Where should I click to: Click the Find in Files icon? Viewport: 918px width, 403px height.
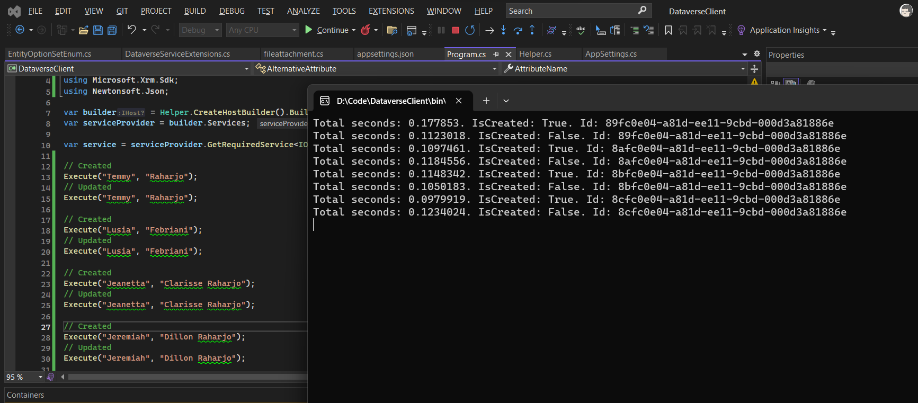pyautogui.click(x=392, y=30)
